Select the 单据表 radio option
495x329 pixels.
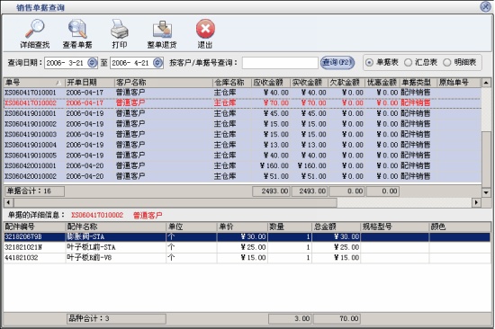369,62
